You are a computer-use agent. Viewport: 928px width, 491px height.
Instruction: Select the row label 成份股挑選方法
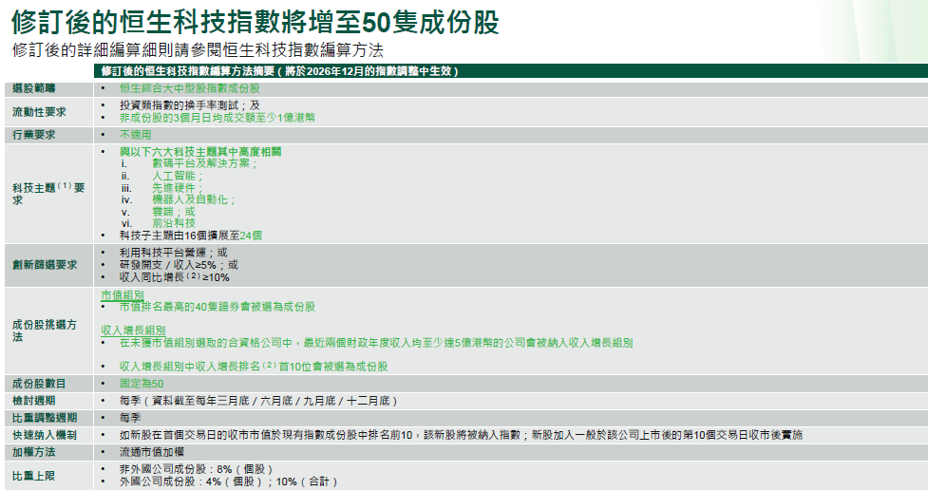(45, 330)
